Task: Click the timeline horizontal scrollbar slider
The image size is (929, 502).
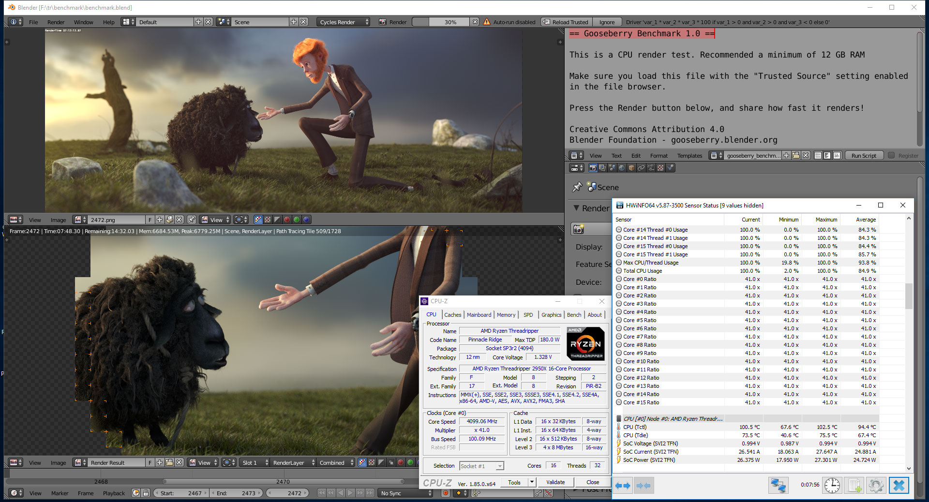Action: (284, 481)
